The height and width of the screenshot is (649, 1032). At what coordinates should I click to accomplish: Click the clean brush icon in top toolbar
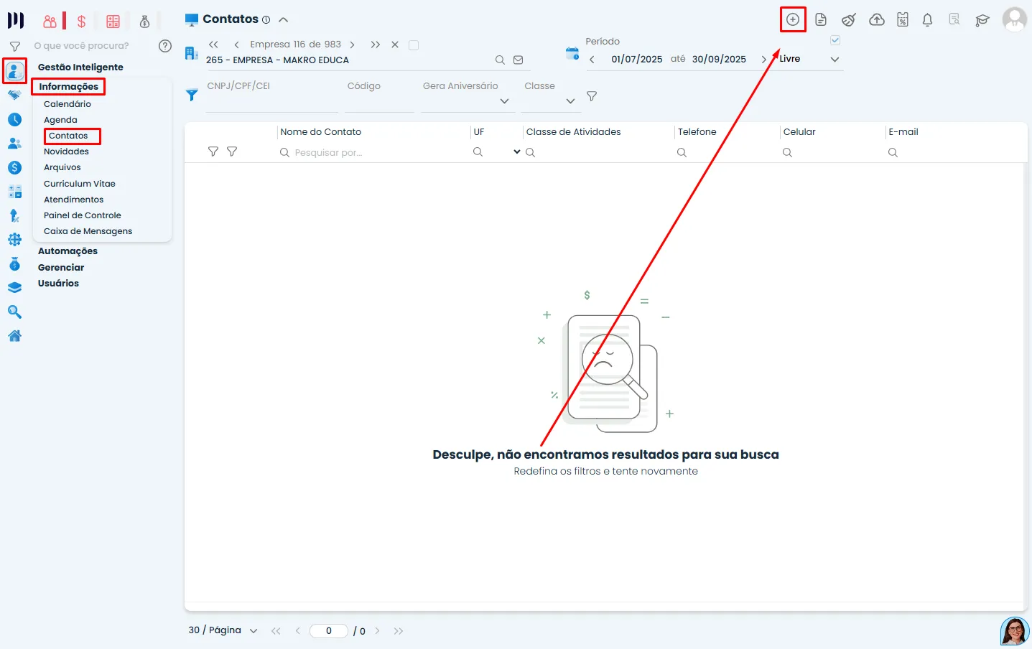click(849, 20)
